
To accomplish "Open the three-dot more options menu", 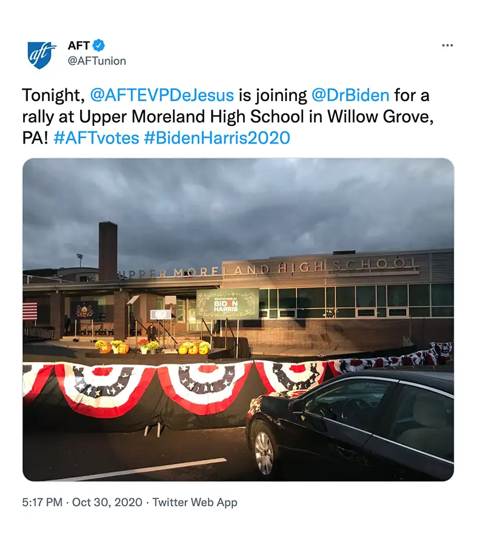I will click(447, 45).
